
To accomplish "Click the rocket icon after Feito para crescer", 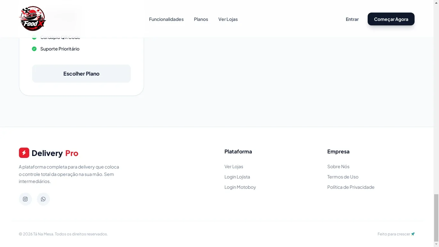I will (413, 234).
